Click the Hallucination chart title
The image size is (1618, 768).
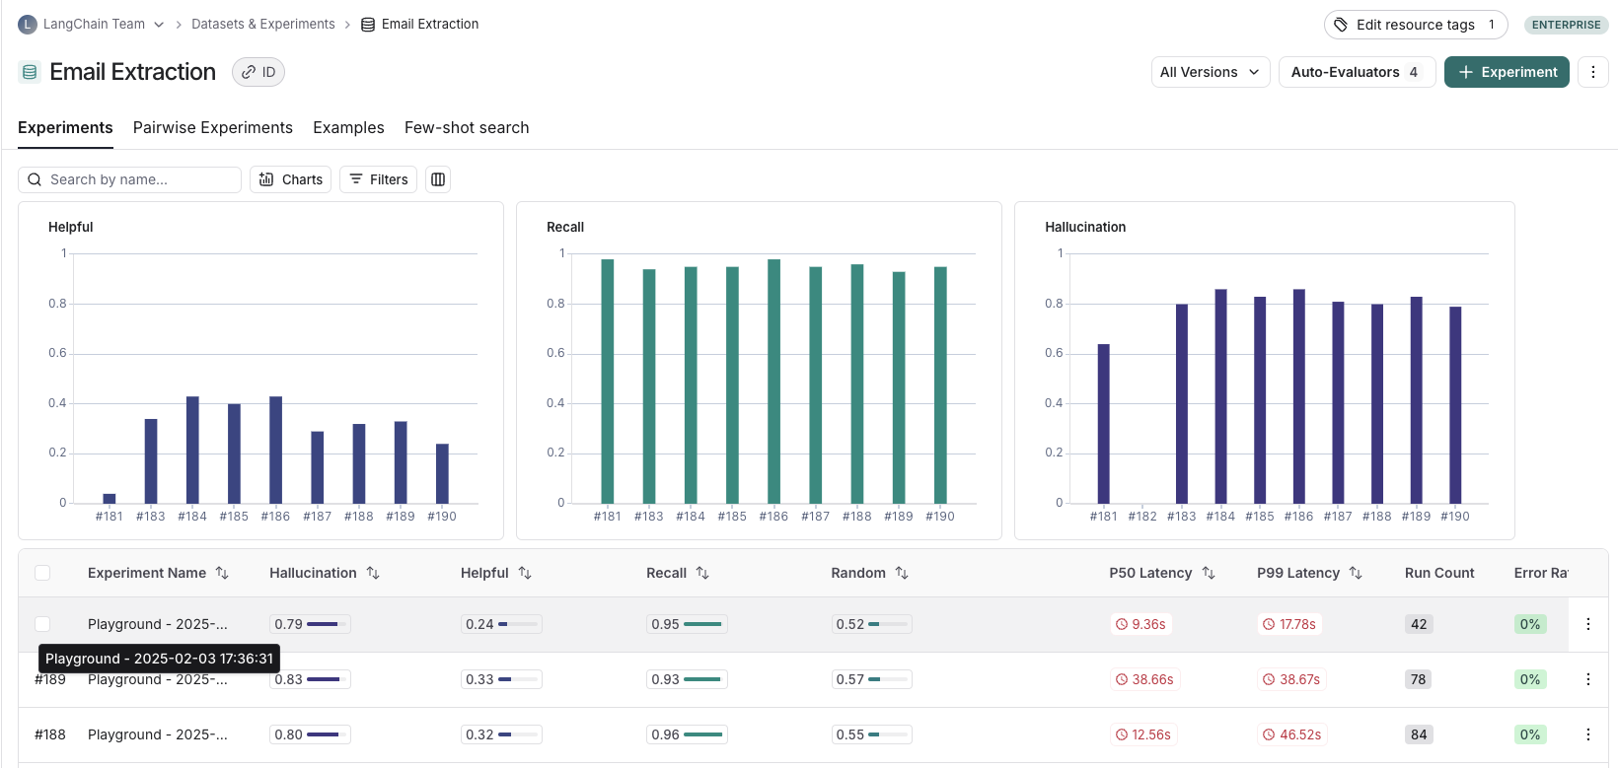1085,227
